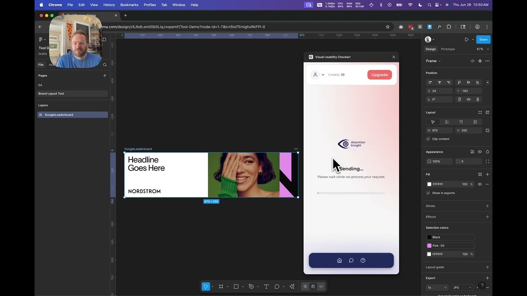Toggle fill visibility eye icon
Screen dimensions: 527x296
[480, 184]
